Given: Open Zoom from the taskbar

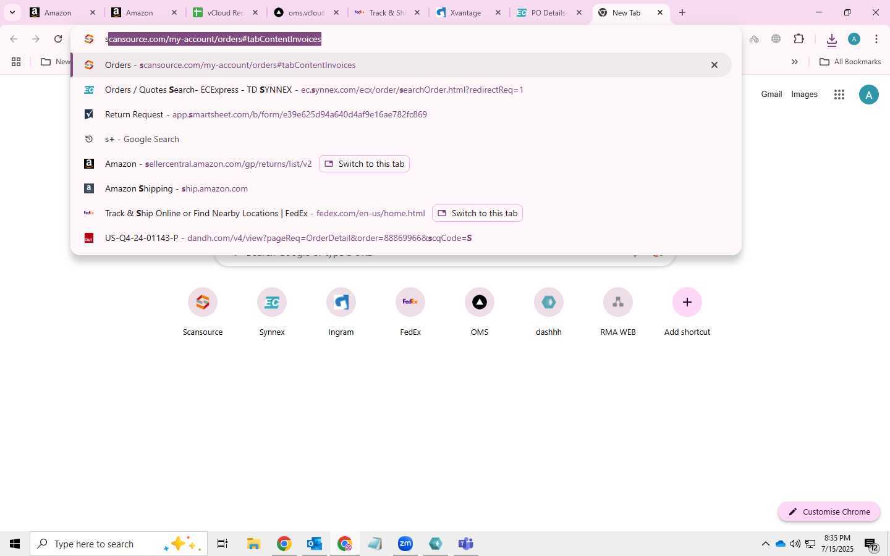Looking at the screenshot, I should click(405, 544).
